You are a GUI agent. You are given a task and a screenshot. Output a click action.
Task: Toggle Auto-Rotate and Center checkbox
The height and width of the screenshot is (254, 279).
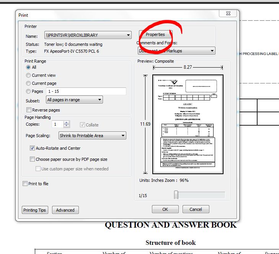(32, 148)
